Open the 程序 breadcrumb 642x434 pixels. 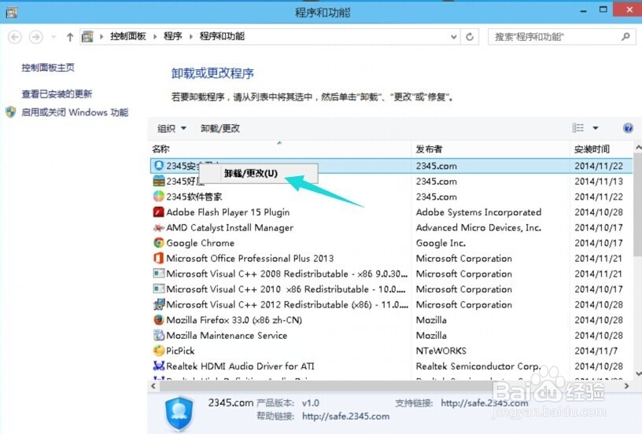pos(173,36)
